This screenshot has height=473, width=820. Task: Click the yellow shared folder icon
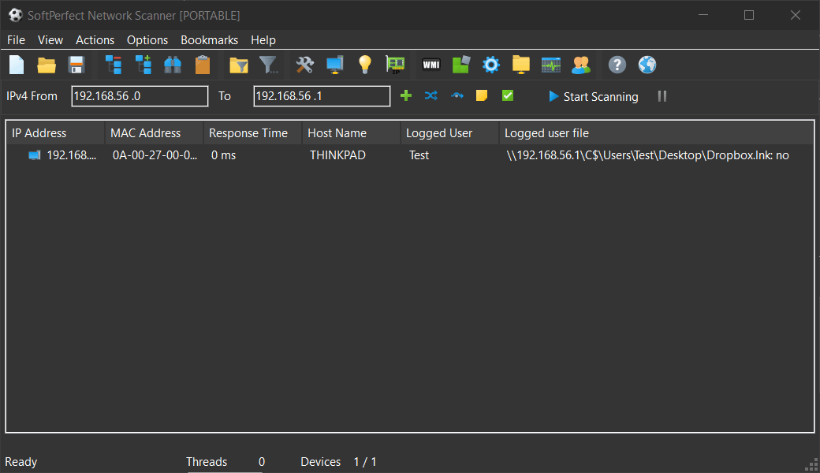click(521, 65)
